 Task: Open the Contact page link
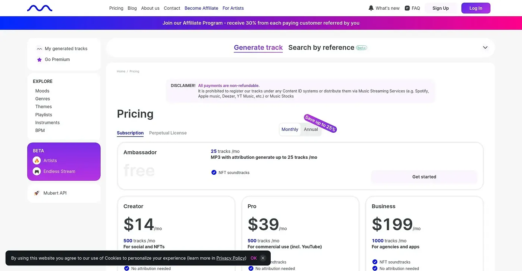tap(172, 8)
